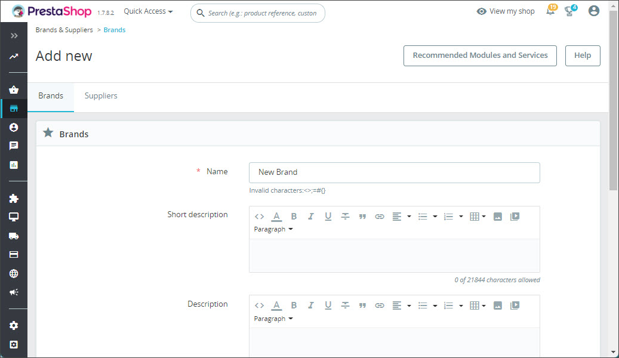The image size is (619, 358).
Task: Open the Quick Access dropdown
Action: (x=149, y=11)
